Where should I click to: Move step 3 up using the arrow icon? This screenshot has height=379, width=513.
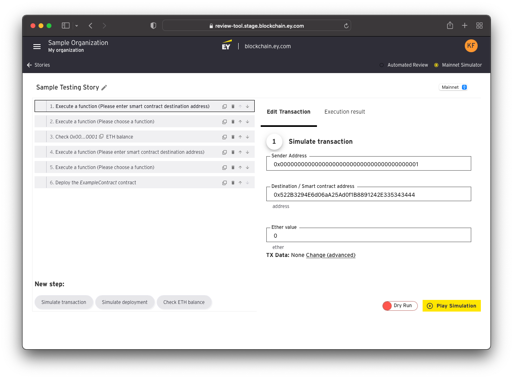[240, 137]
